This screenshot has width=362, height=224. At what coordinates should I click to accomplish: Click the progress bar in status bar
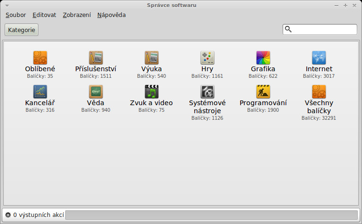pyautogui.click(x=211, y=215)
